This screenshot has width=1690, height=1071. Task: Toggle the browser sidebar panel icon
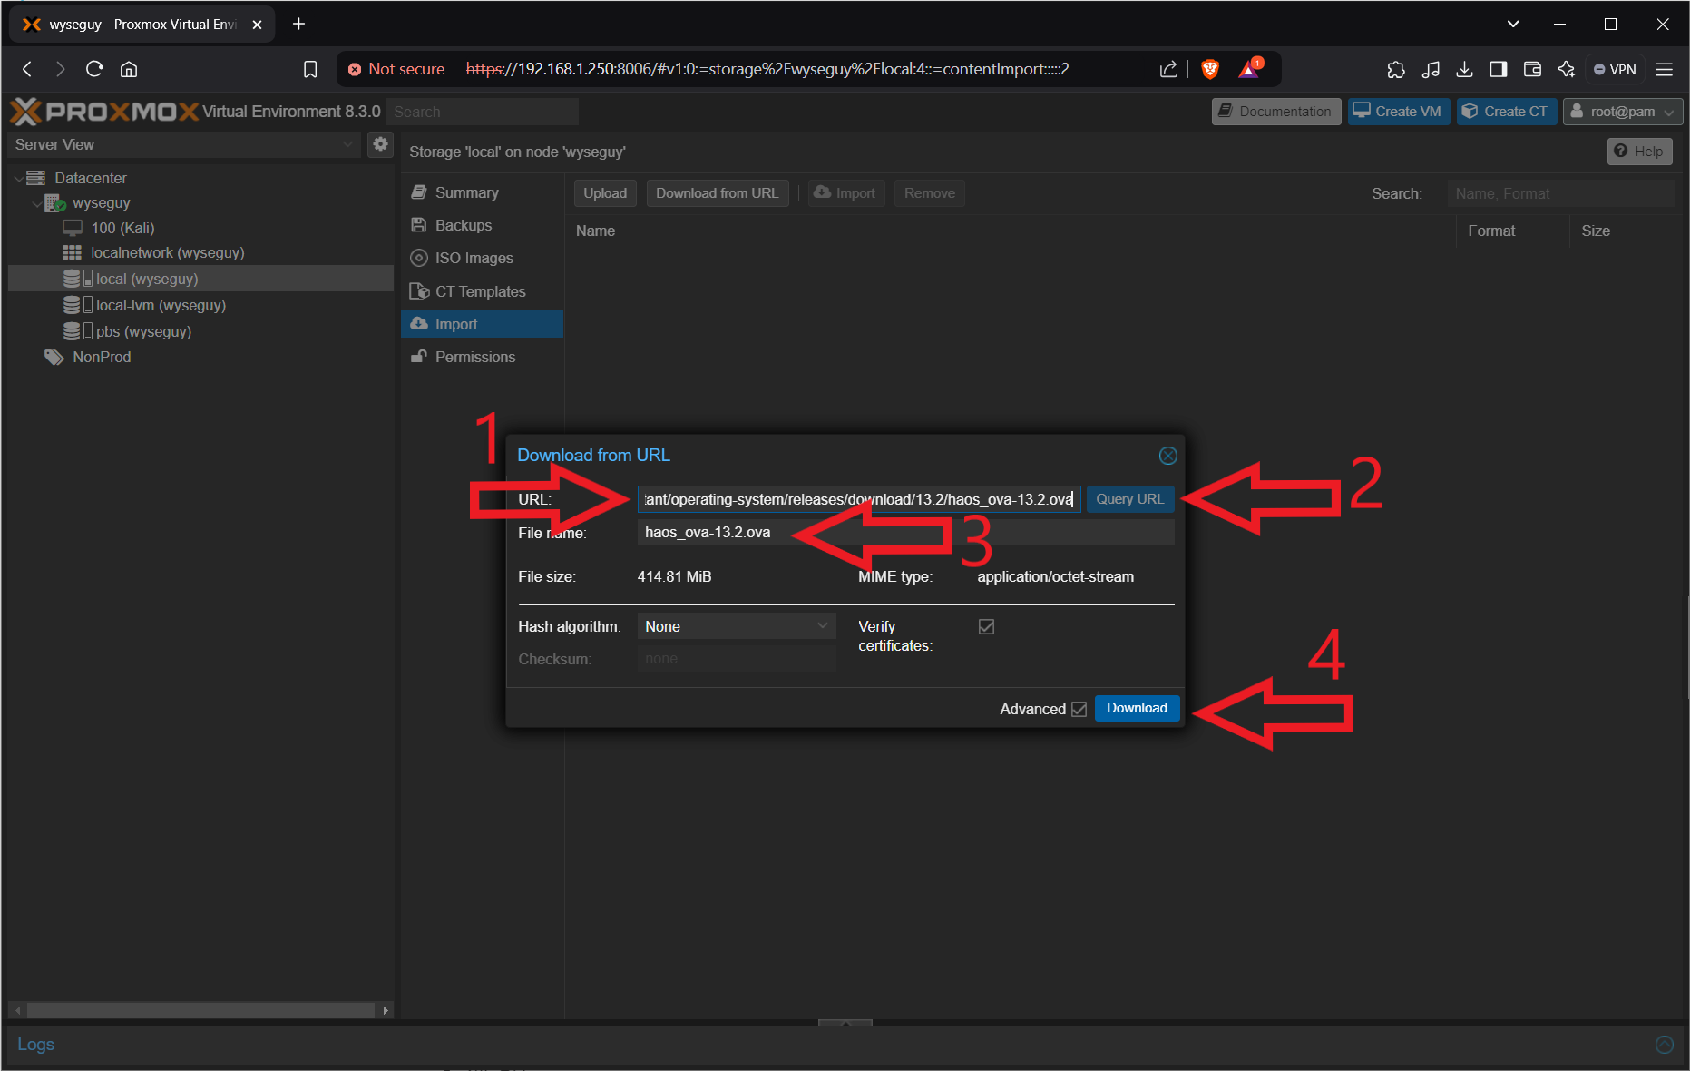1499,69
